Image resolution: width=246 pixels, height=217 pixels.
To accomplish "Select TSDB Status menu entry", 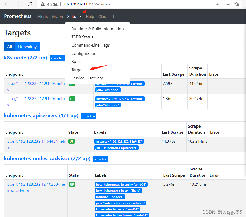I will pyautogui.click(x=98, y=37).
